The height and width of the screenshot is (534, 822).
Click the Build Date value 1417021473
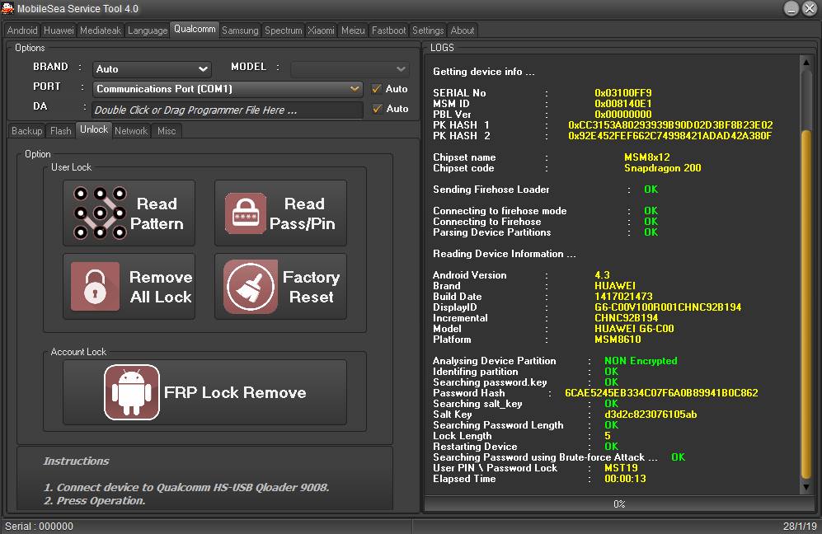(623, 297)
